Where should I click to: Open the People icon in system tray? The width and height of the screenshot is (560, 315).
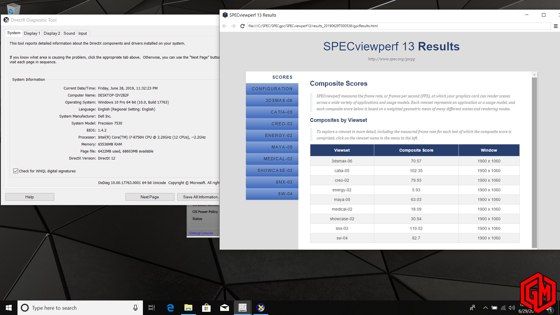click(473, 308)
